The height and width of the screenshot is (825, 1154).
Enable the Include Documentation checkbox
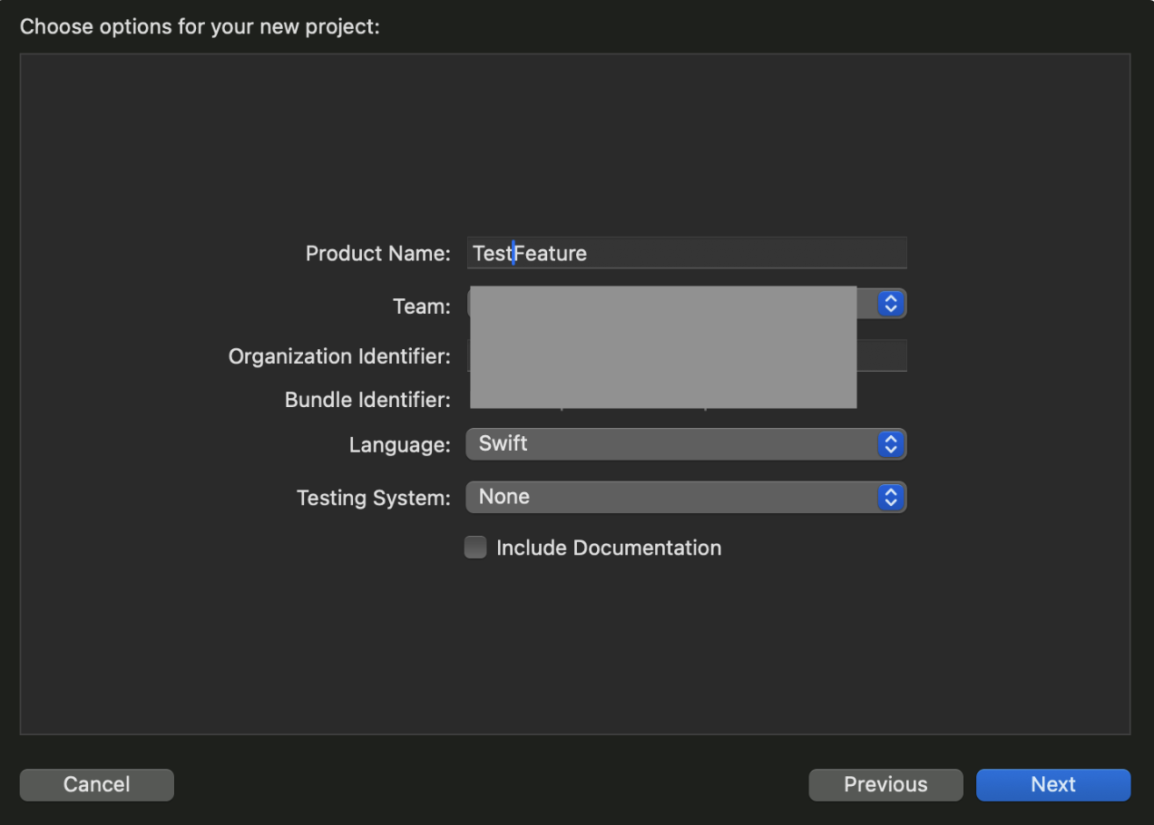pos(475,548)
